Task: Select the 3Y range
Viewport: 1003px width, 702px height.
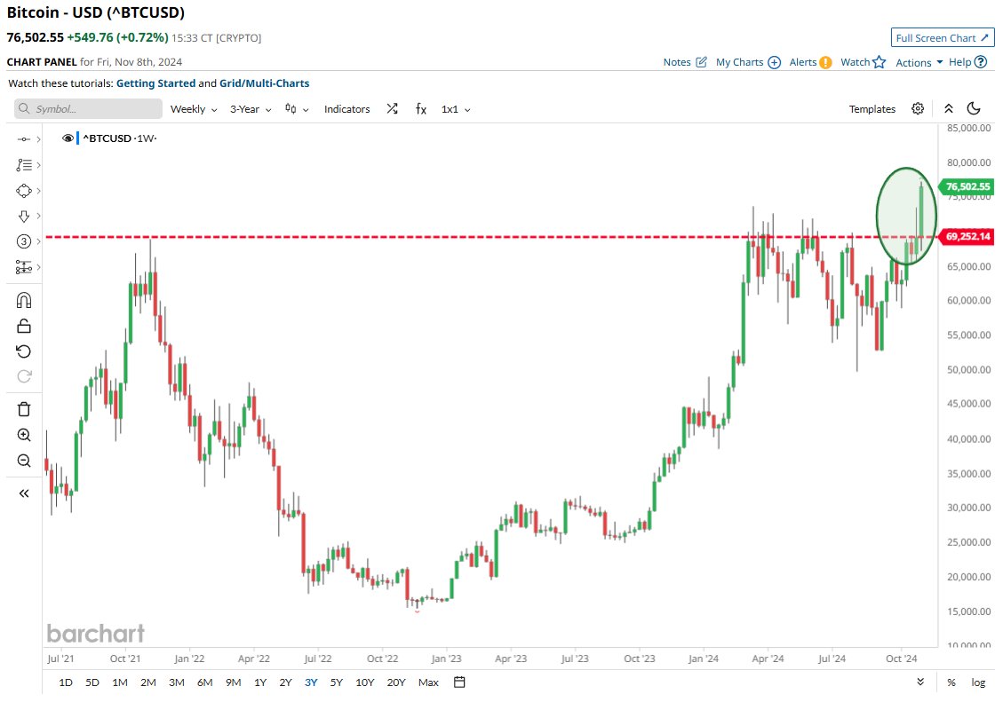Action: coord(311,682)
